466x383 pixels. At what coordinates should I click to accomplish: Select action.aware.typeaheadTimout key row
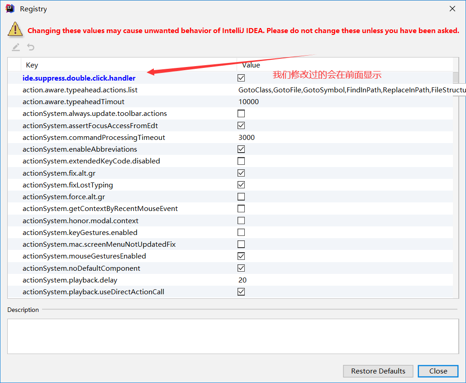pyautogui.click(x=73, y=102)
